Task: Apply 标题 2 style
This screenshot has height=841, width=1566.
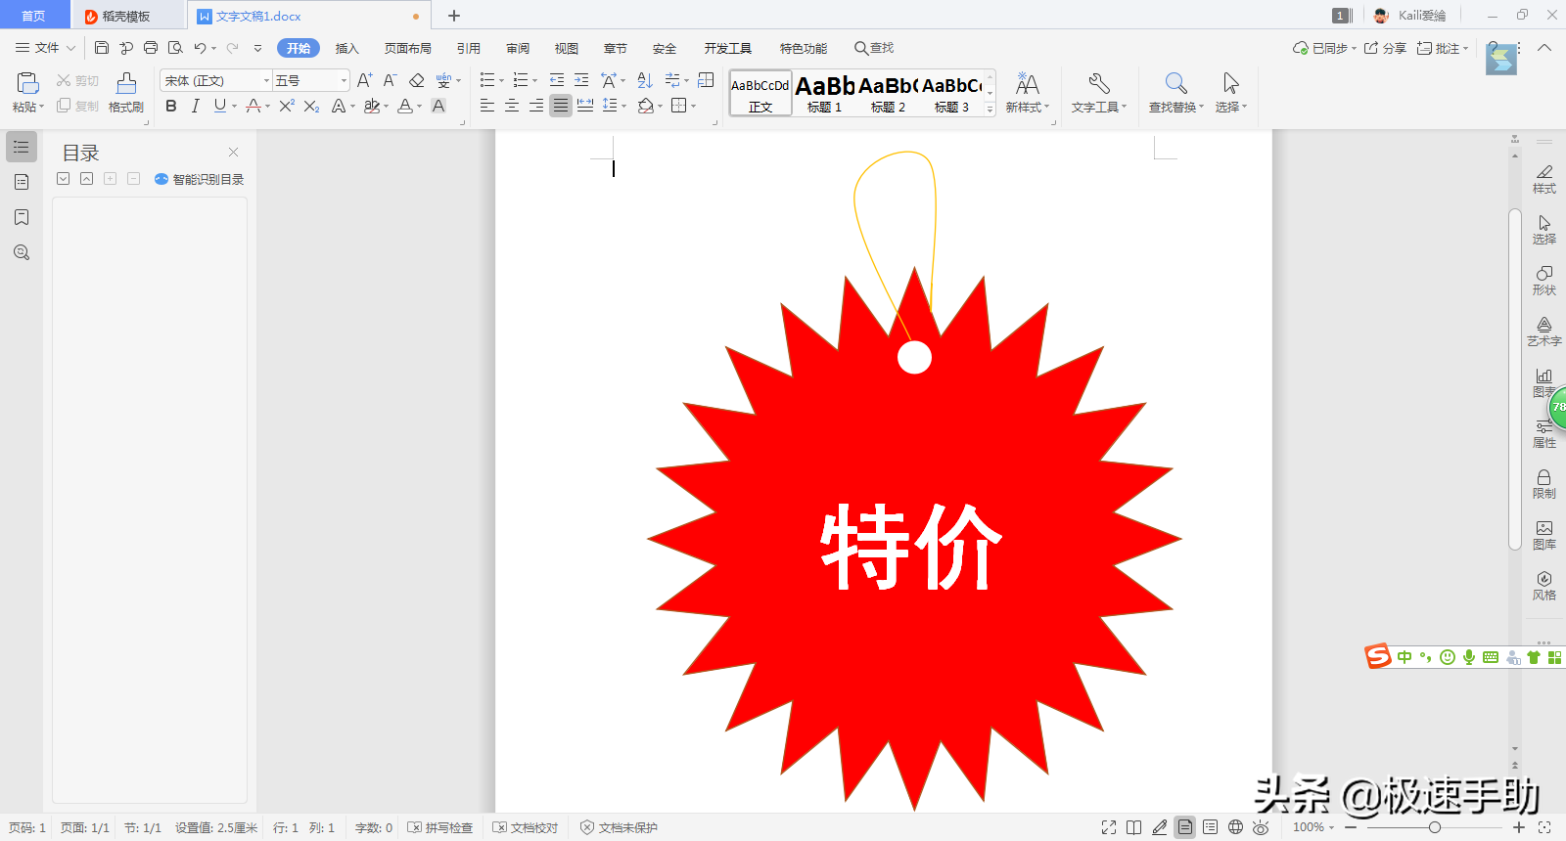Action: tap(889, 94)
